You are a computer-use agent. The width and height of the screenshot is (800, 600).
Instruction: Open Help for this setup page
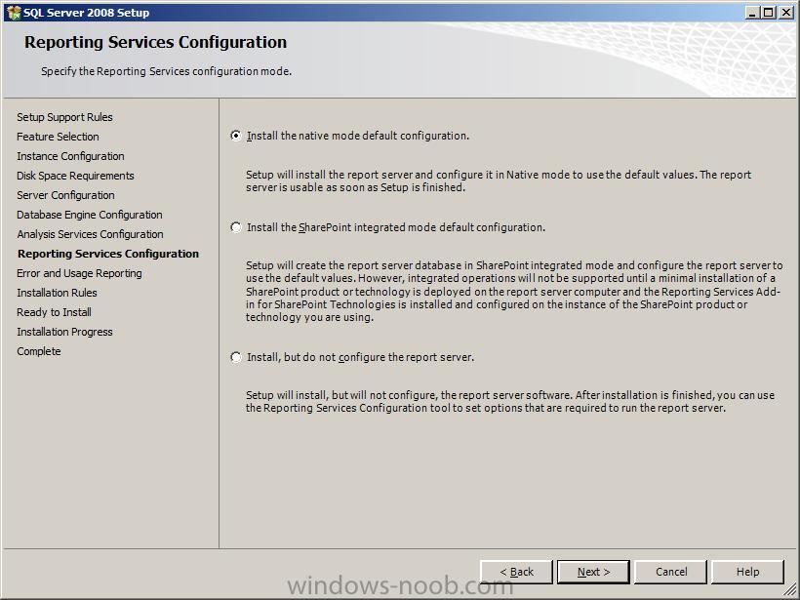pyautogui.click(x=747, y=572)
